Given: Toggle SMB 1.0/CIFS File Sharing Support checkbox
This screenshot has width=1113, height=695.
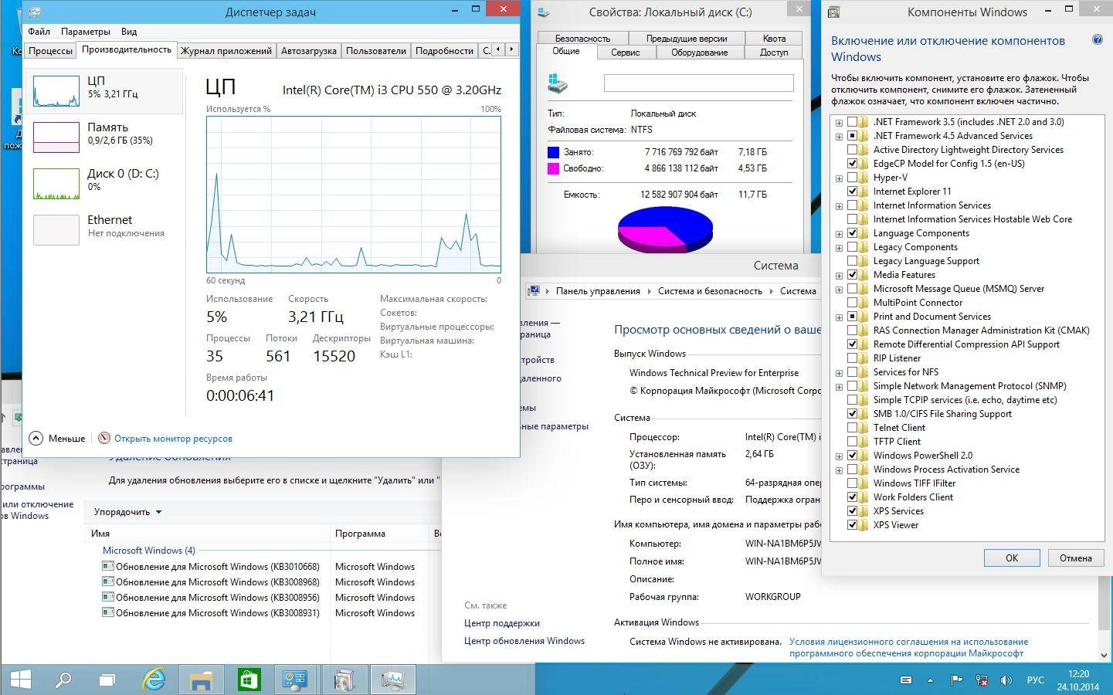Looking at the screenshot, I should pos(853,414).
